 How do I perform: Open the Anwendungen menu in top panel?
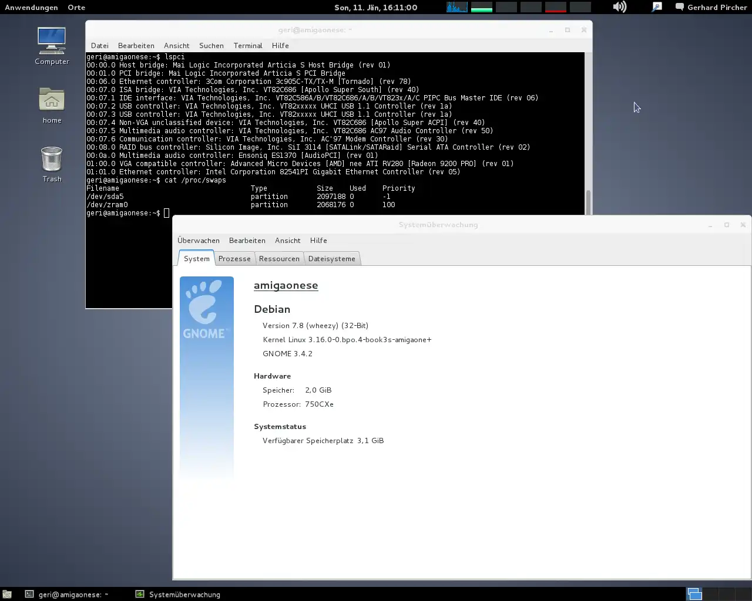(x=31, y=7)
